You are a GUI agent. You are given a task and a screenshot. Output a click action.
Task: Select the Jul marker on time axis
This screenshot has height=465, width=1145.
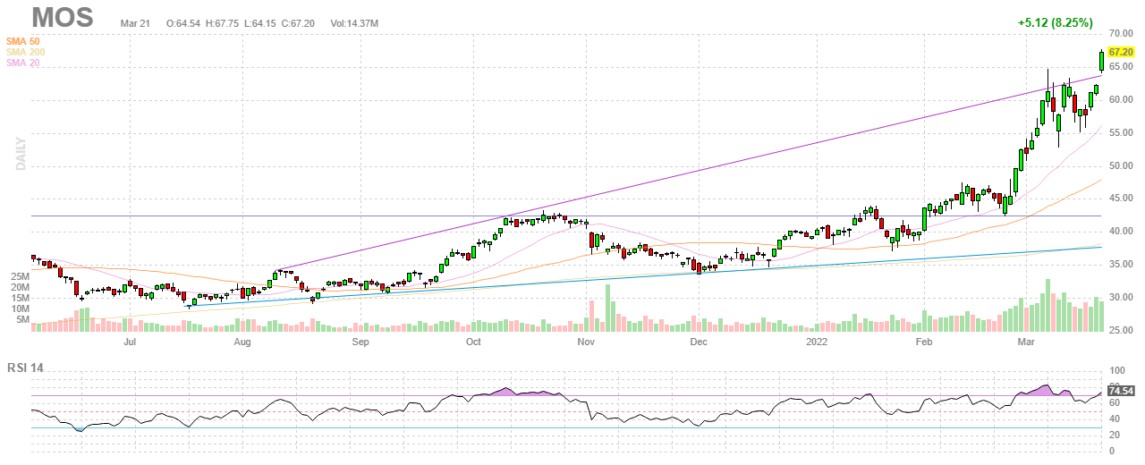[x=130, y=342]
